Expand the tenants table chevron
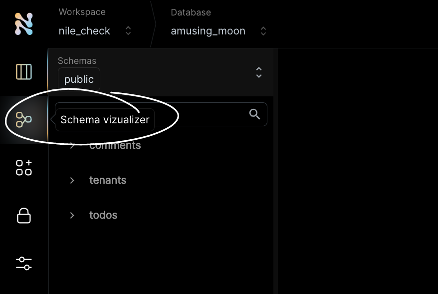This screenshot has height=294, width=438. click(72, 180)
